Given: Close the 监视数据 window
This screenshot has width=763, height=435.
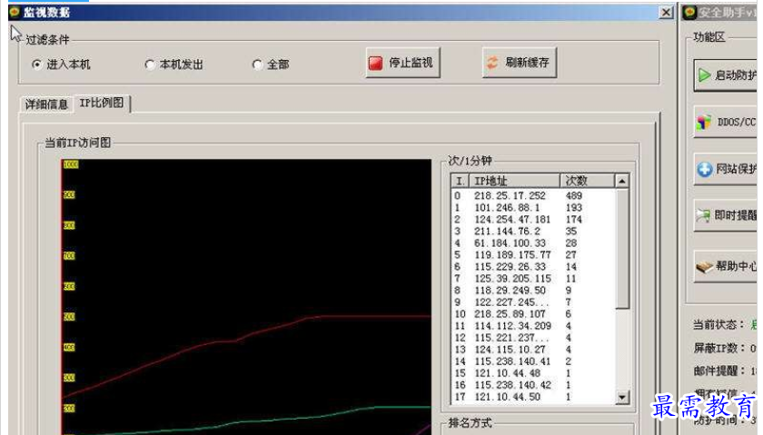Looking at the screenshot, I should point(666,12).
